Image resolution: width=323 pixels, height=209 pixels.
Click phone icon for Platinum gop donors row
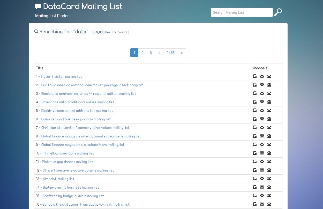[x=269, y=161]
